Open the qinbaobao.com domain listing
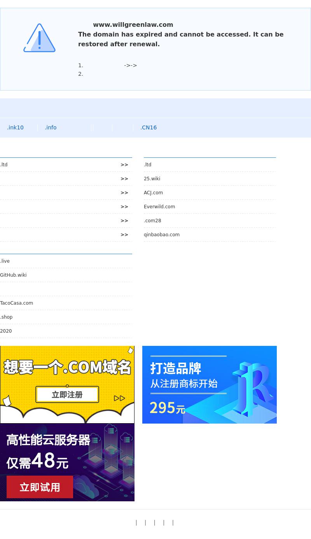The image size is (311, 539). point(162,235)
